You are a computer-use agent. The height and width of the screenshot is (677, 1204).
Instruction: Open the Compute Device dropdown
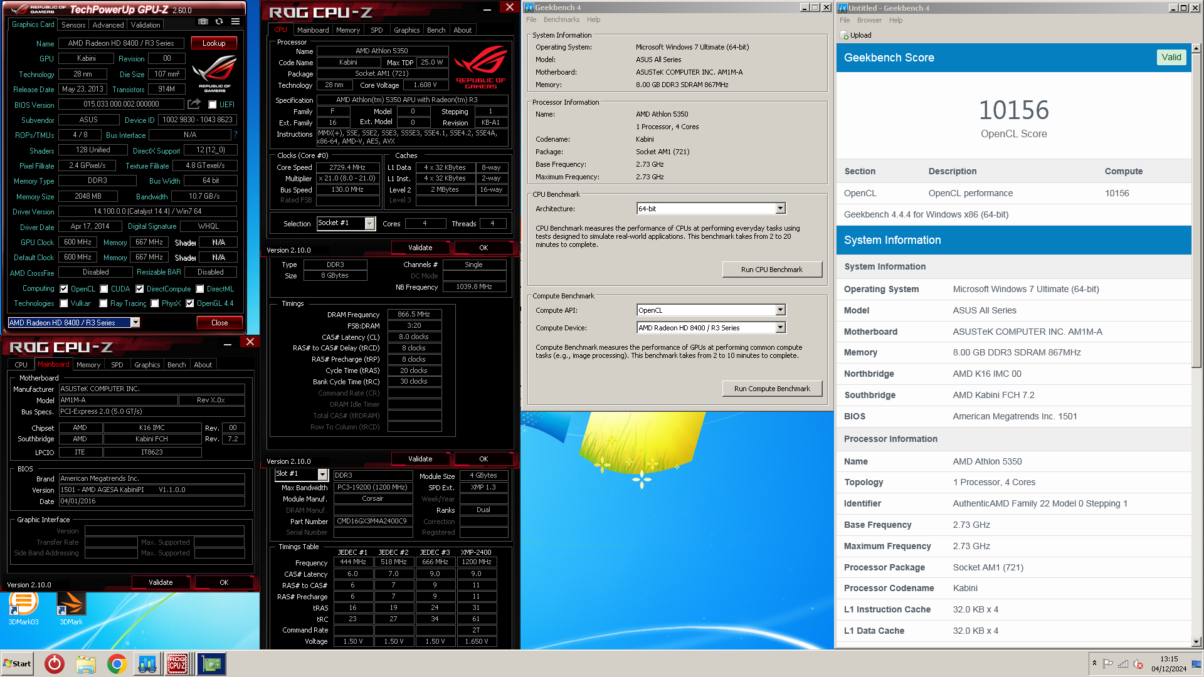[x=781, y=328]
